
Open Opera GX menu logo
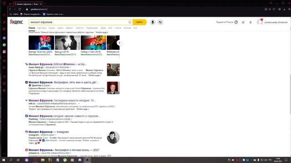[x=4, y=3]
